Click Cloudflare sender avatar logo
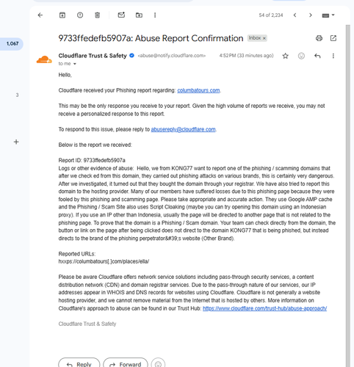The height and width of the screenshot is (367, 354). click(44, 59)
